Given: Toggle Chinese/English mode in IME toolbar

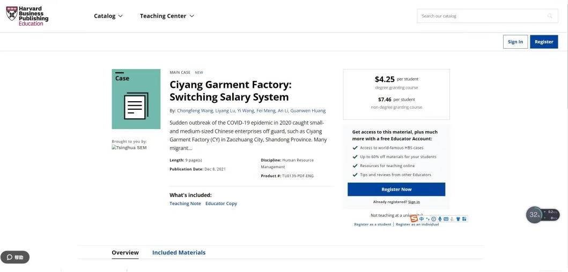Looking at the screenshot, I should (422, 218).
